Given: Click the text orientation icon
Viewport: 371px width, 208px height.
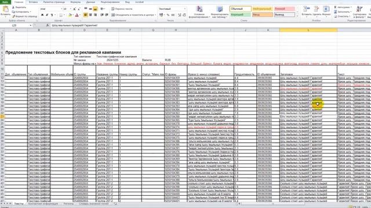Looking at the screenshot, I should point(103,9).
